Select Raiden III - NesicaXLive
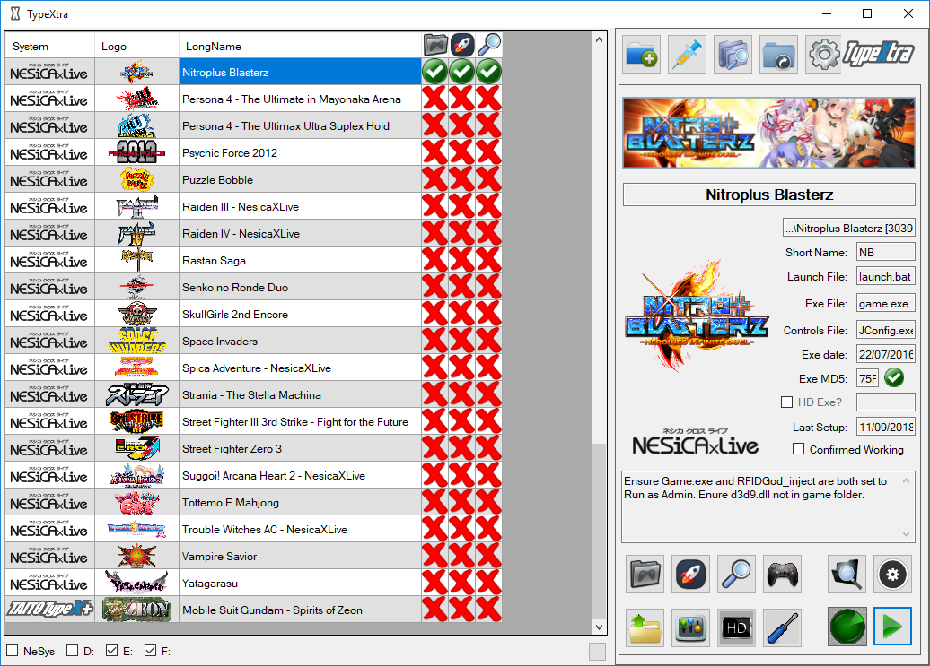This screenshot has height=666, width=930. pyautogui.click(x=300, y=206)
